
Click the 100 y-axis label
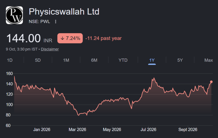9,105
